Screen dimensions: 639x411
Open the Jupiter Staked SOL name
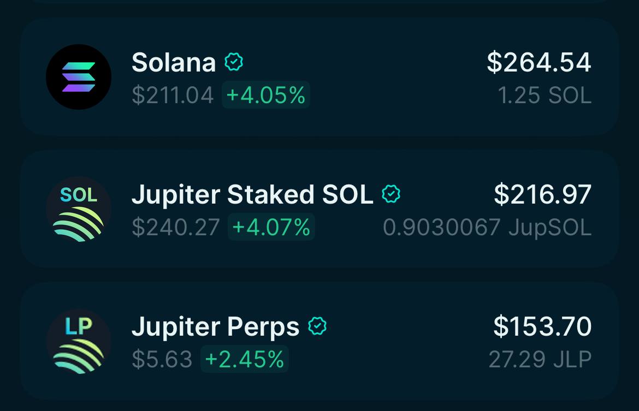point(252,195)
